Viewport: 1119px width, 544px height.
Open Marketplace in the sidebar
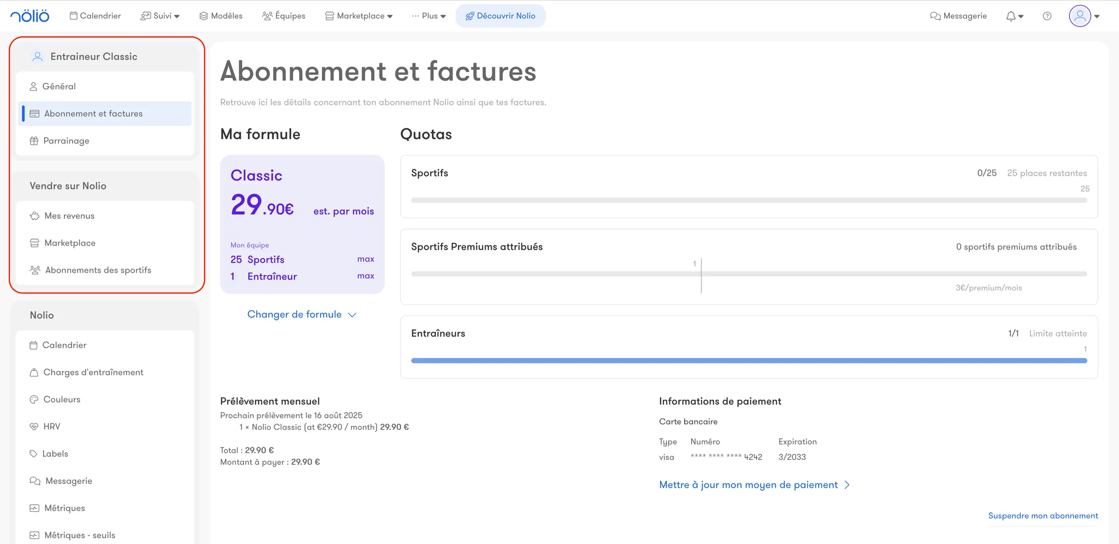(105, 243)
